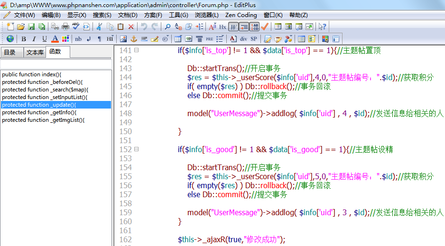Click the orange check mark icon
This screenshot has height=246, width=445.
pyautogui.click(x=265, y=27)
